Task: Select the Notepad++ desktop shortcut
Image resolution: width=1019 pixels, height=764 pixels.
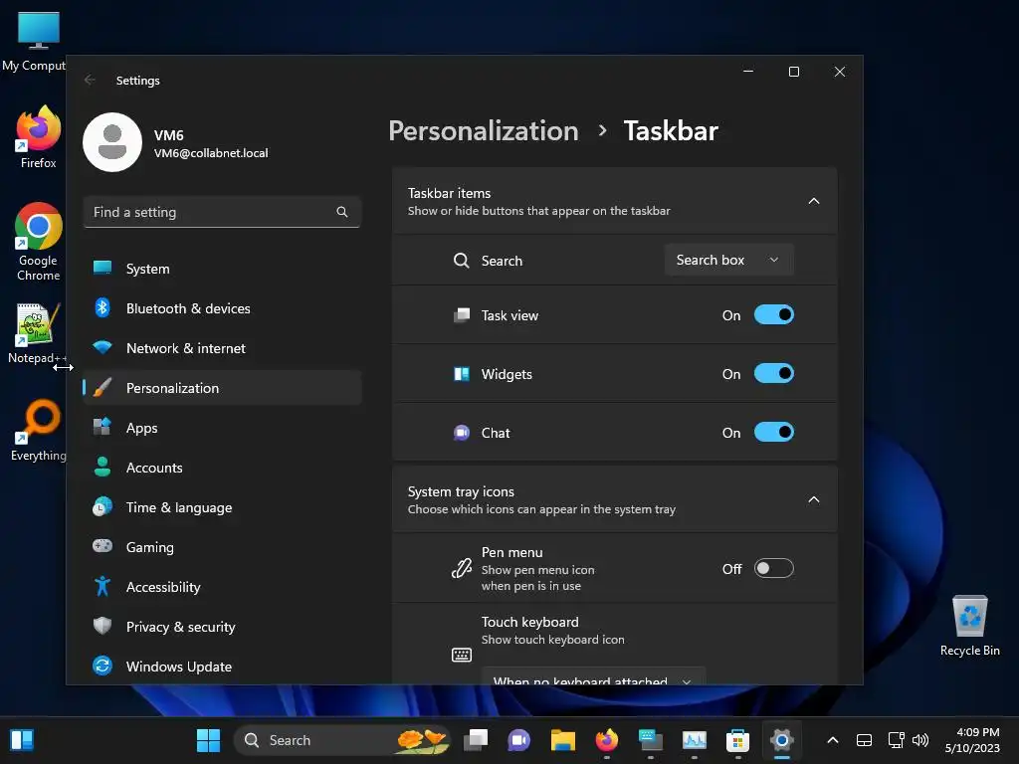Action: click(37, 333)
